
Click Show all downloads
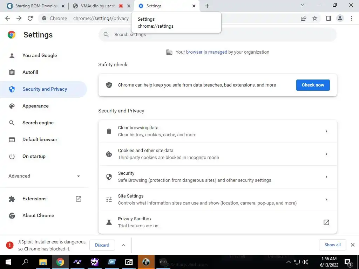pyautogui.click(x=332, y=245)
